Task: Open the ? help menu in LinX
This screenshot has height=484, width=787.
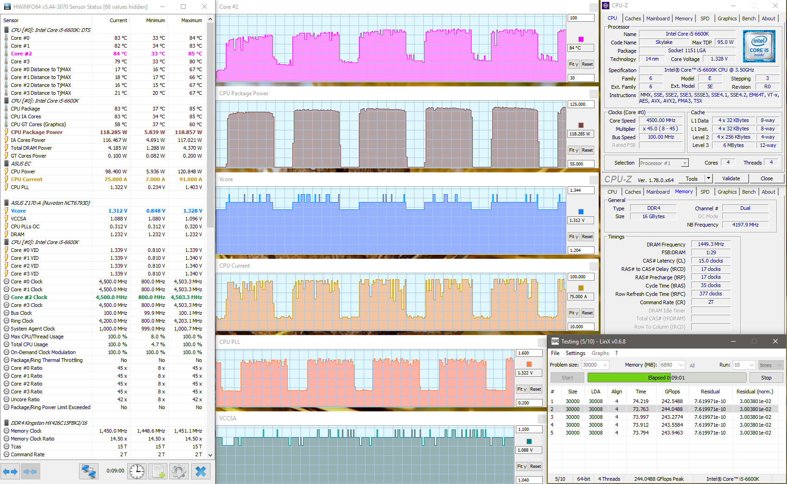Action: (616, 353)
